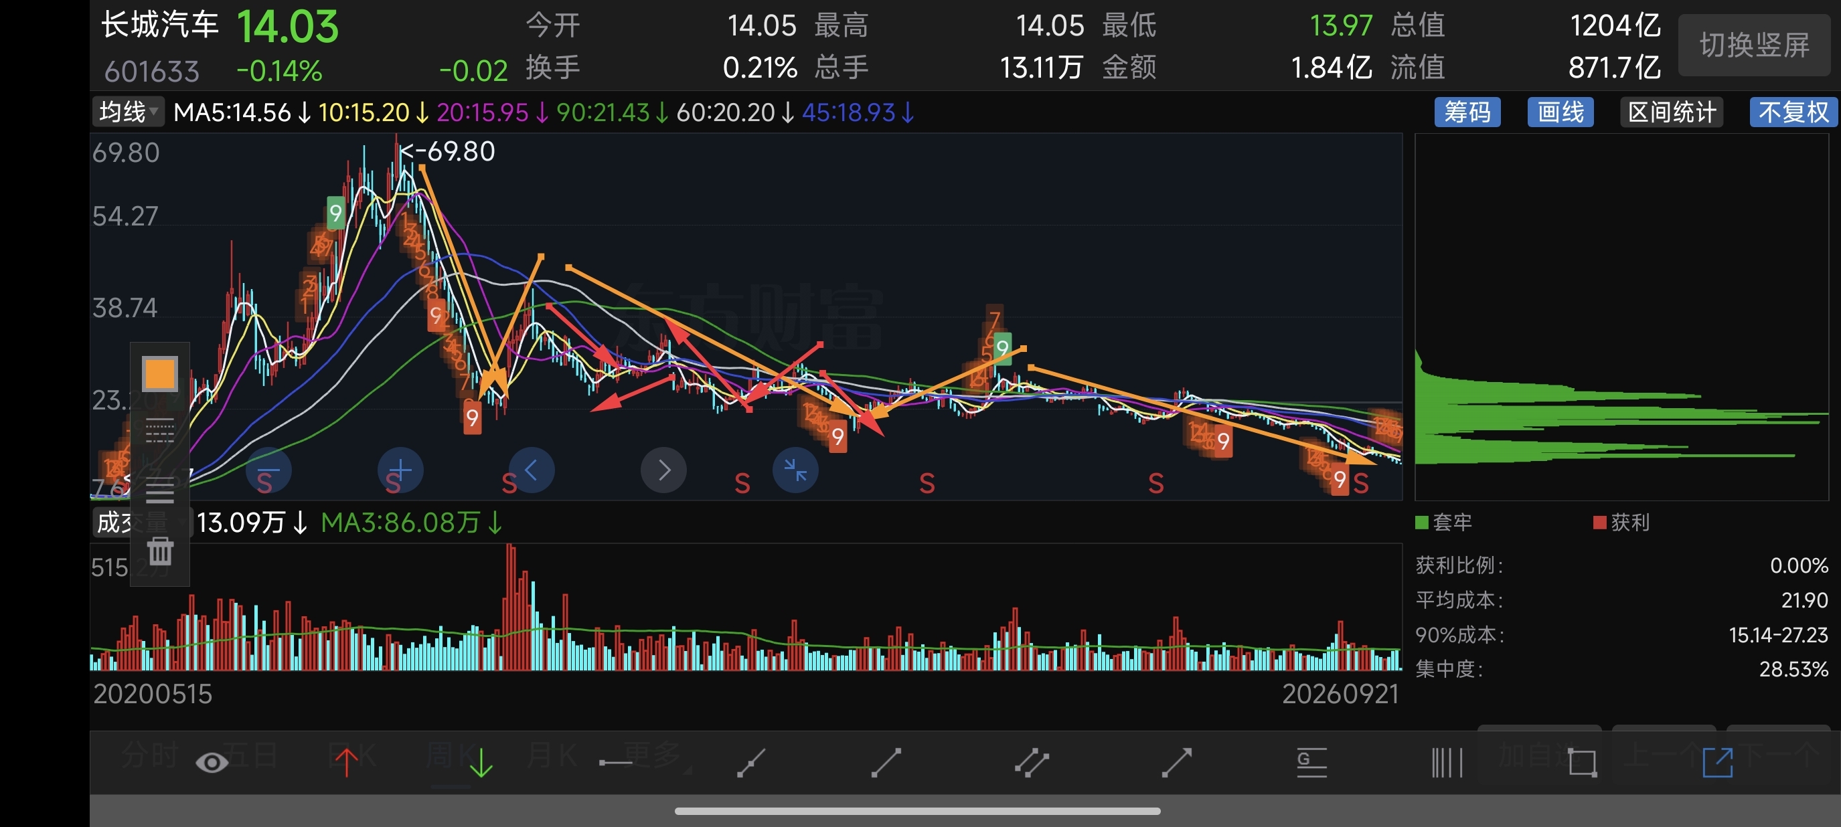Tap 切换竖屏 to switch portrait mode
Image resolution: width=1841 pixels, height=827 pixels.
1754,45
